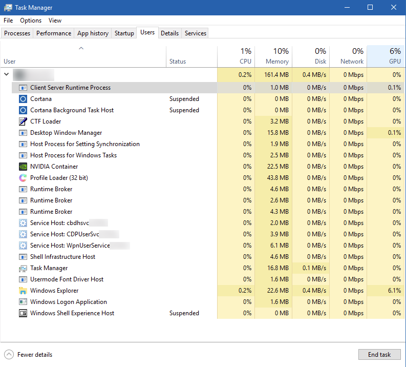
Task: Open the Options menu
Action: 31,21
